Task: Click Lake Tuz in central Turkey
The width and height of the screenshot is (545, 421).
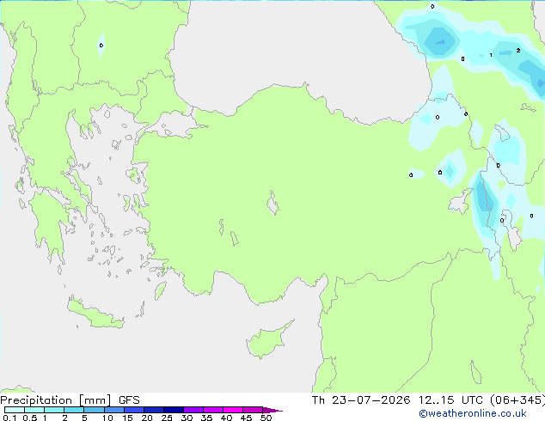Action: click(x=272, y=203)
